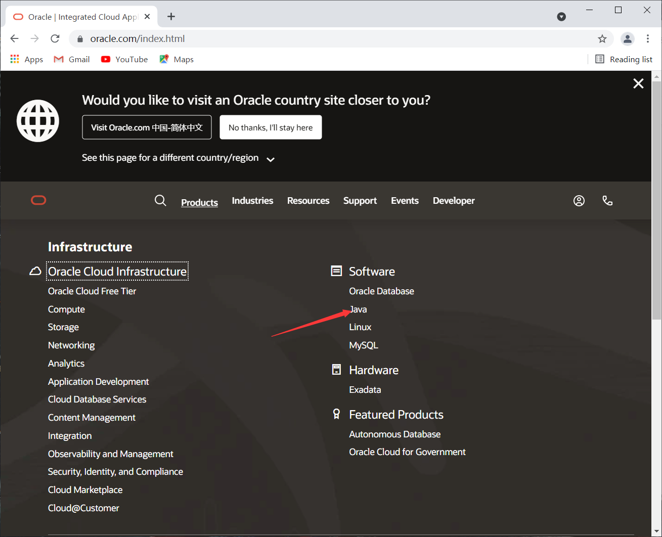Click the Hardware section icon
662x537 pixels.
pos(336,370)
